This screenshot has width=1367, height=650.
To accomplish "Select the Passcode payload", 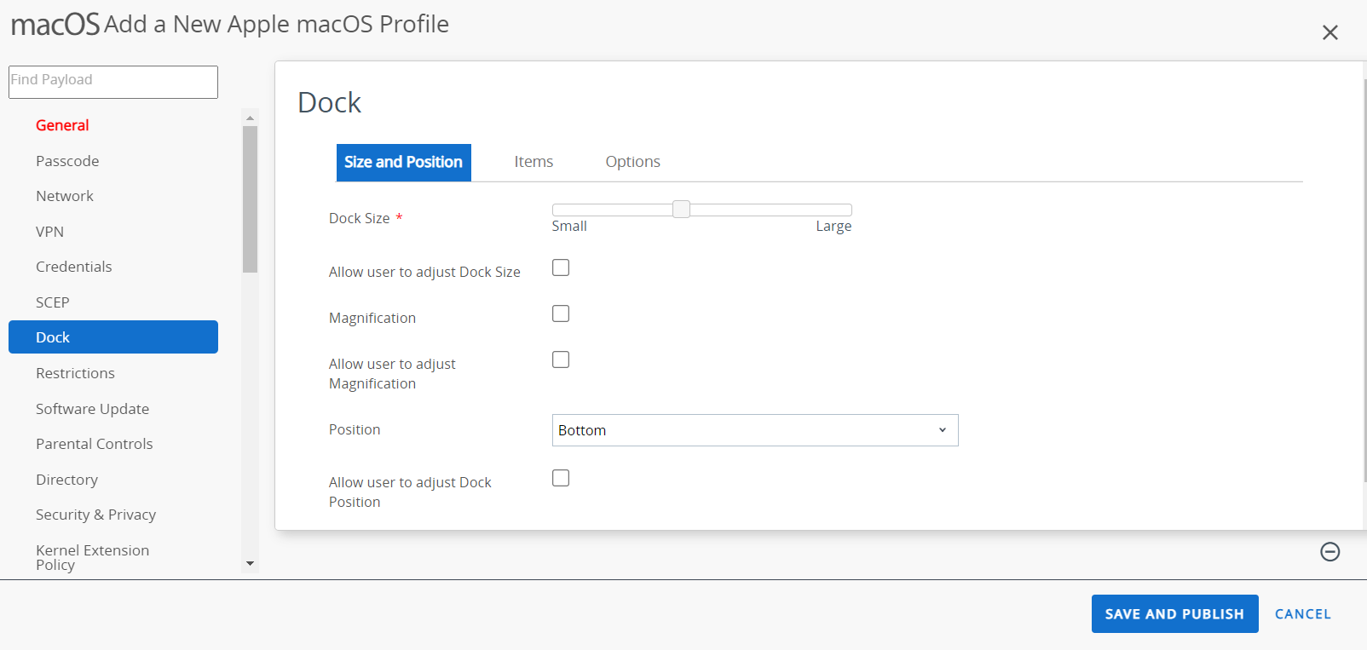I will click(67, 161).
